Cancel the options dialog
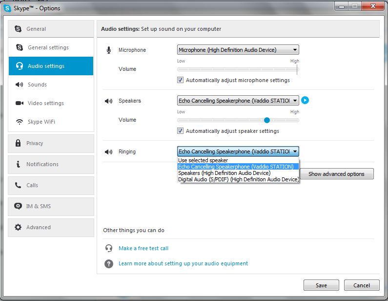Viewport: 388px width, 301px height. pyautogui.click(x=362, y=285)
